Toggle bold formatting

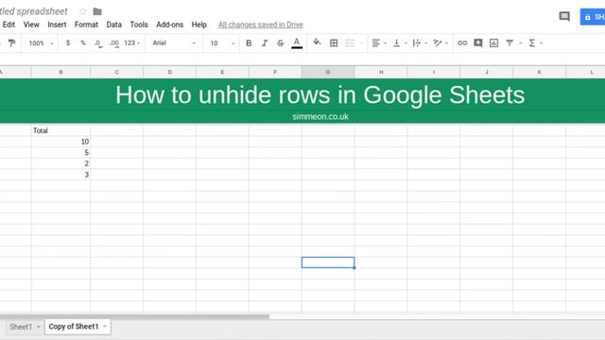[249, 43]
